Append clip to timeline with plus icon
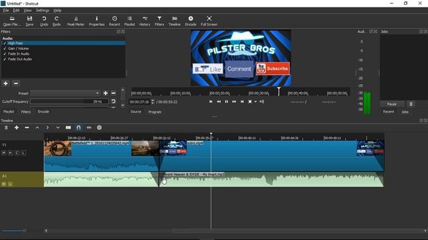This screenshot has height=240, width=428. tap(16, 127)
